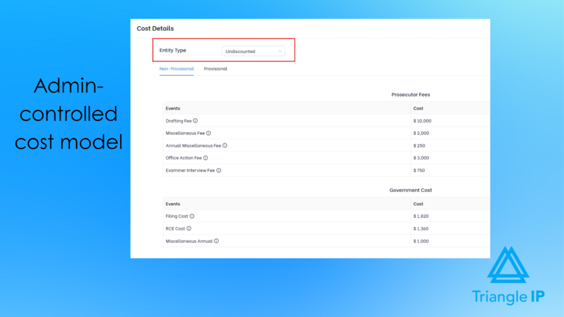Viewport: 564px width, 317px height.
Task: Open the Filing Cost info icon
Action: pyautogui.click(x=191, y=216)
